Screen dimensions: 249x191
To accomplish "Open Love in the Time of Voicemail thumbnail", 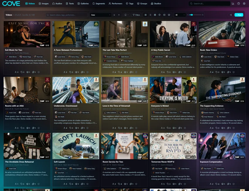I will (125, 90).
